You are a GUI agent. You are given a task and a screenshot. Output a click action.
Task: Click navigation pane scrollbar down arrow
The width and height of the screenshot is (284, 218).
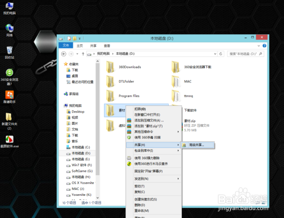(98, 198)
